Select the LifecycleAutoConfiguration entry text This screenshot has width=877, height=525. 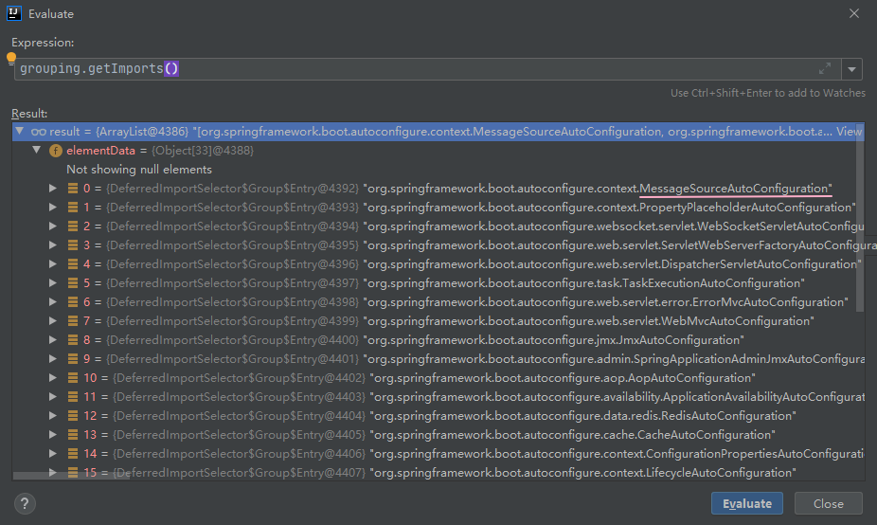point(582,473)
